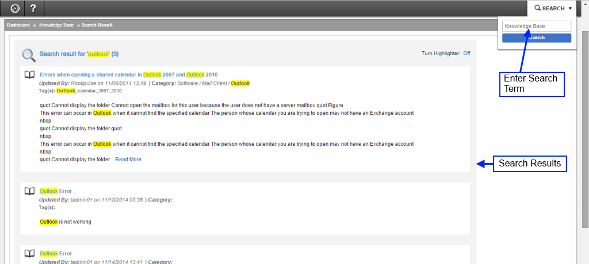Select Search Result breadcrumb
Viewport: 589px width, 264px height.
(97, 25)
